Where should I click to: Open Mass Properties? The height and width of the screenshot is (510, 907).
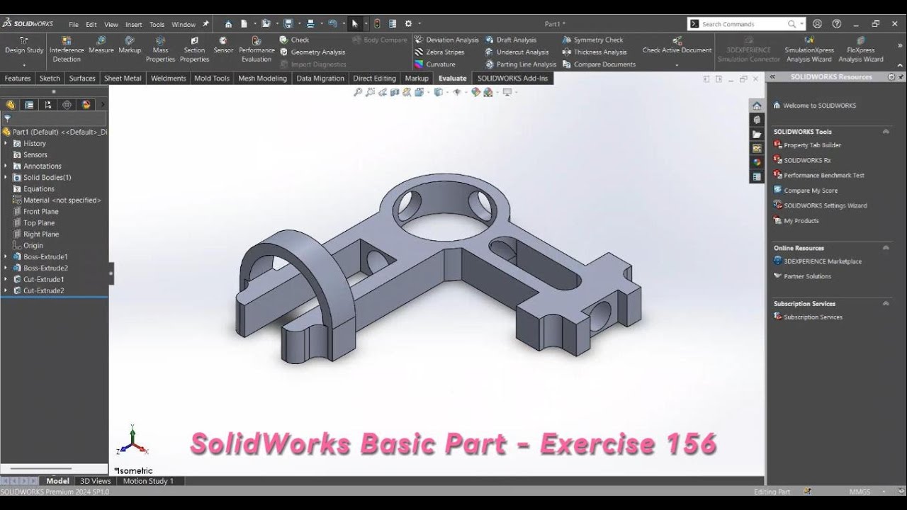click(x=160, y=50)
